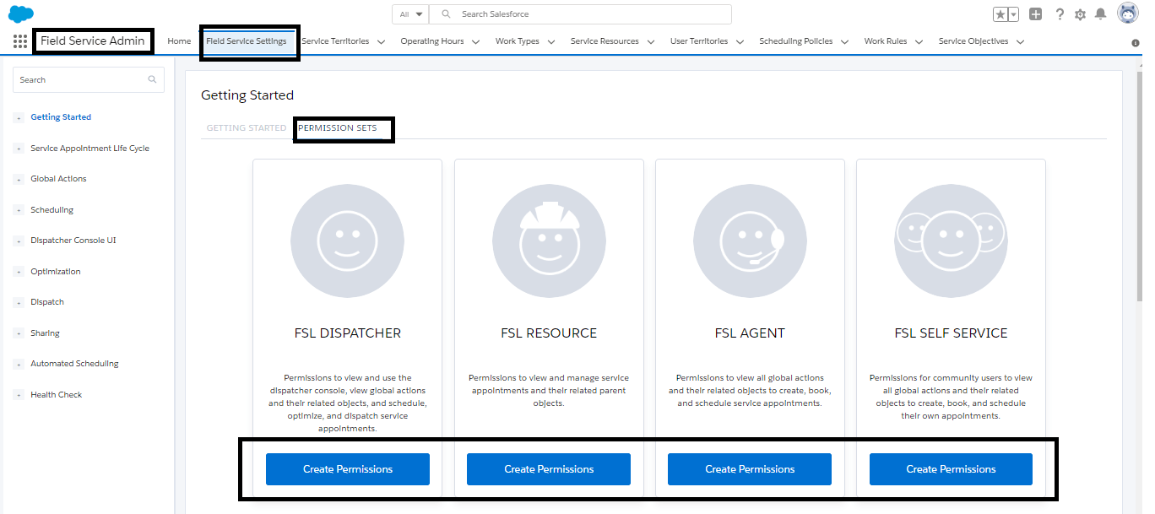
Task: Open the user profile avatar
Action: coord(1127,14)
